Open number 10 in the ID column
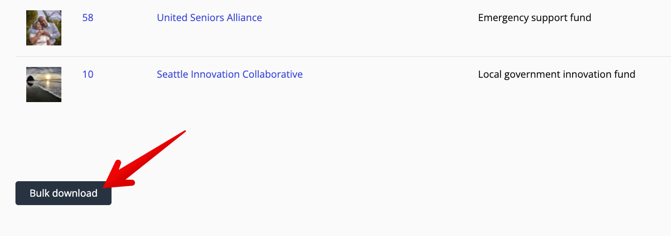 [88, 74]
